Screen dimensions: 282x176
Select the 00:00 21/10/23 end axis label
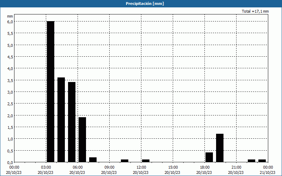268,170
